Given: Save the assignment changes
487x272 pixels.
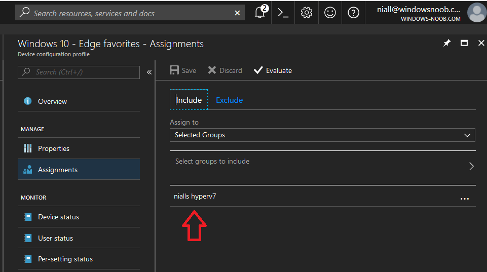Looking at the screenshot, I should [183, 70].
